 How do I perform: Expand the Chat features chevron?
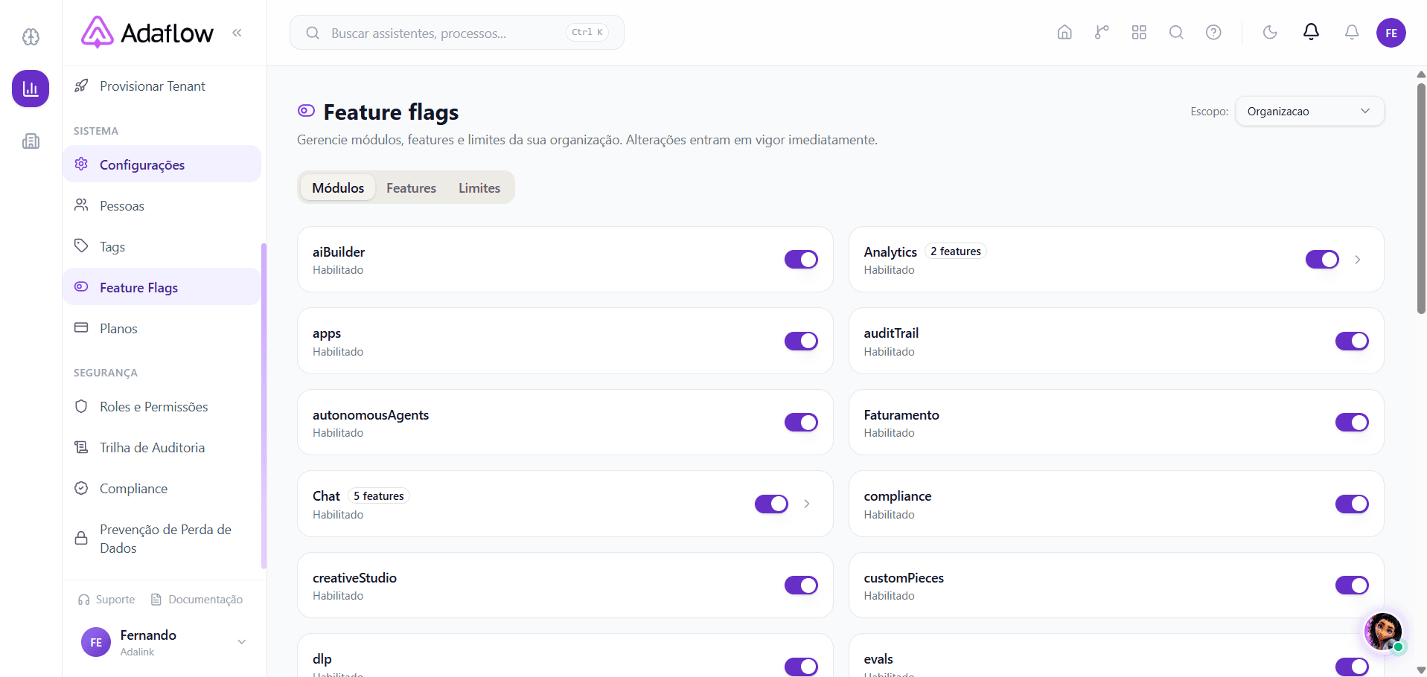pyautogui.click(x=807, y=504)
